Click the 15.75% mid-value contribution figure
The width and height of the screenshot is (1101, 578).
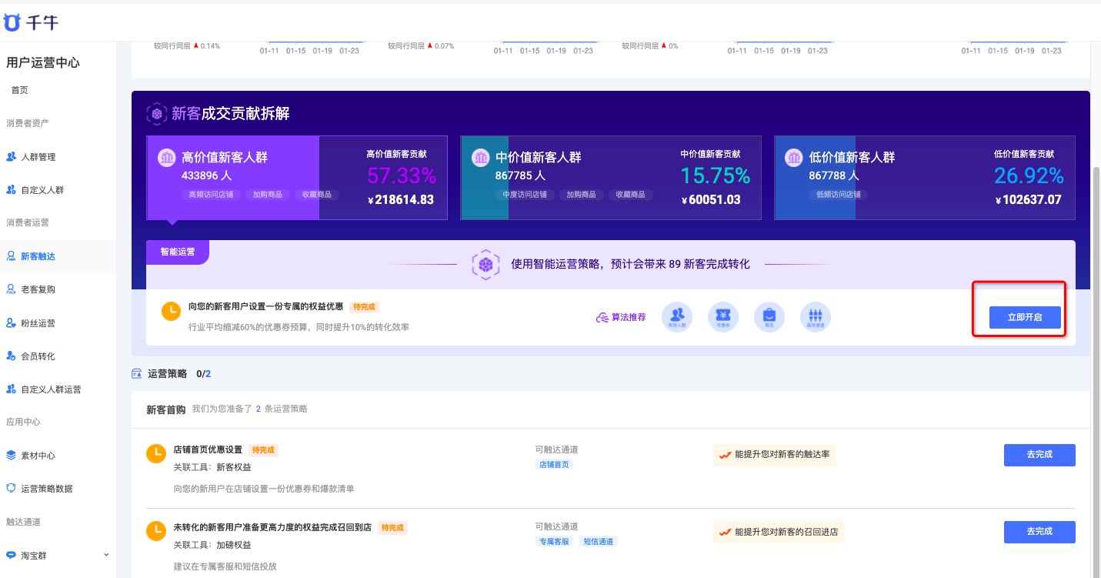(716, 176)
